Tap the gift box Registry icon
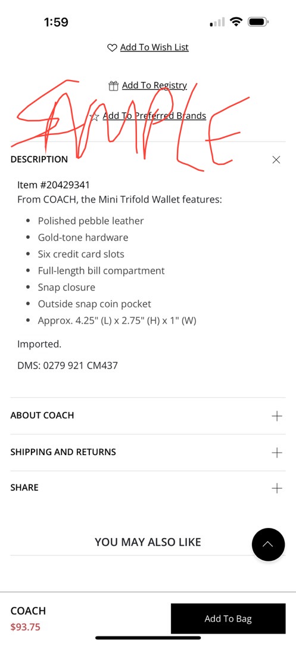 tap(114, 85)
